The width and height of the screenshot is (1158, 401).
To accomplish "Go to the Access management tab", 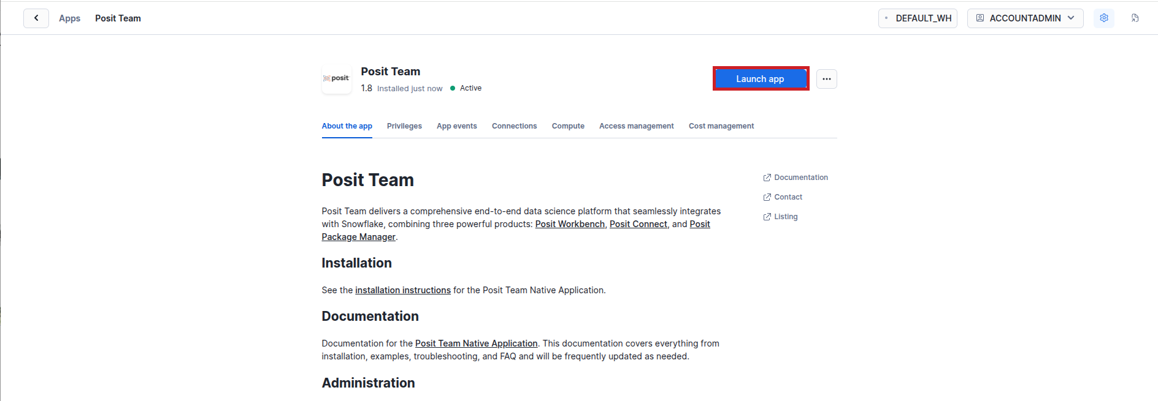I will click(x=636, y=126).
